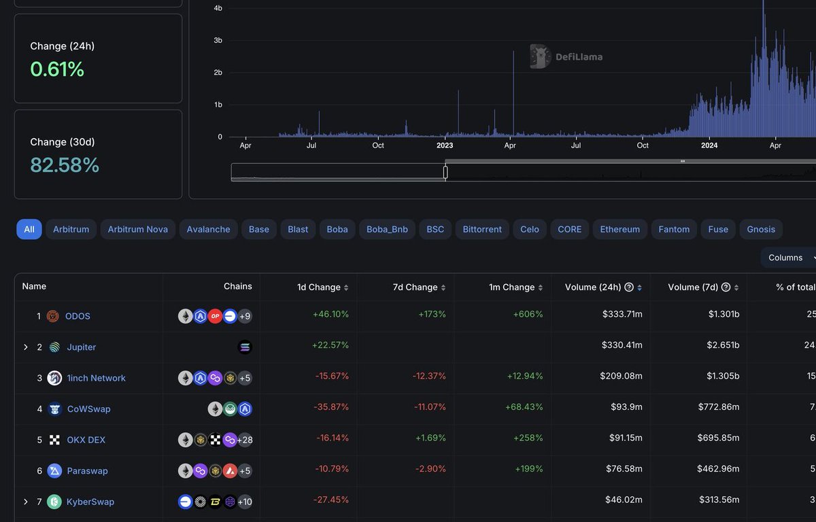816x522 pixels.
Task: Click the Volume (24h) help question icon
Action: (x=629, y=288)
